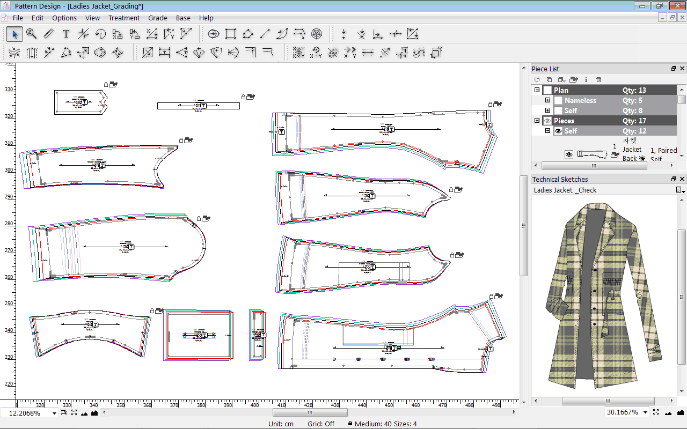This screenshot has height=429, width=687.
Task: Open the 12.2068% zoom dropdown
Action: click(x=54, y=413)
